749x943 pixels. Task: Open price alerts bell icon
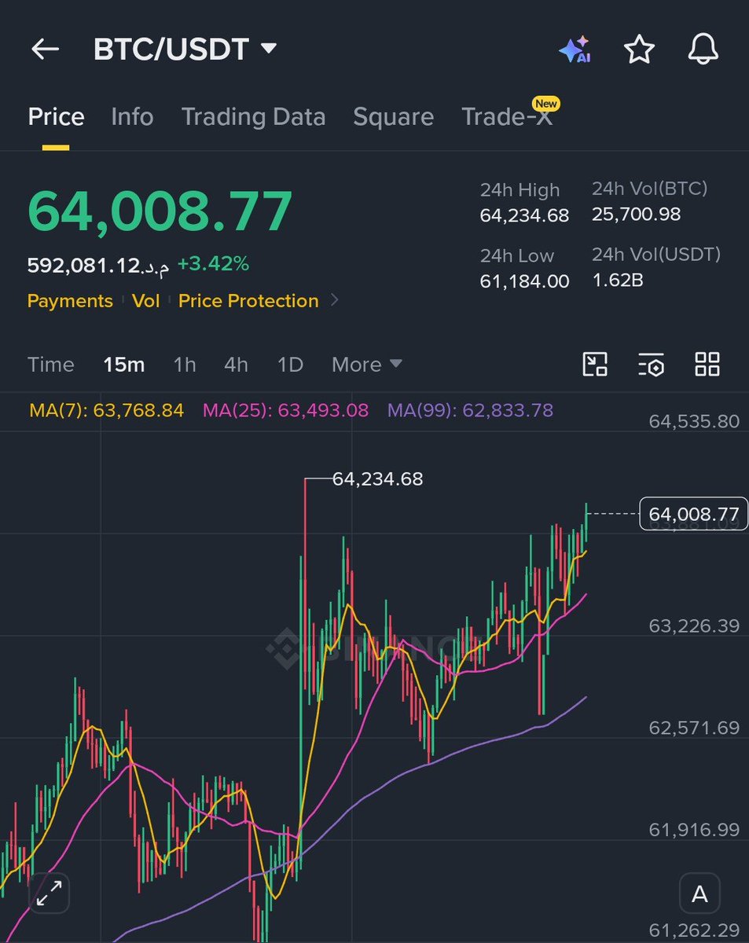703,50
